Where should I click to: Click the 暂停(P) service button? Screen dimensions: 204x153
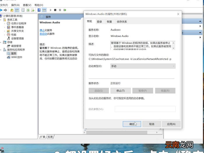(143, 91)
